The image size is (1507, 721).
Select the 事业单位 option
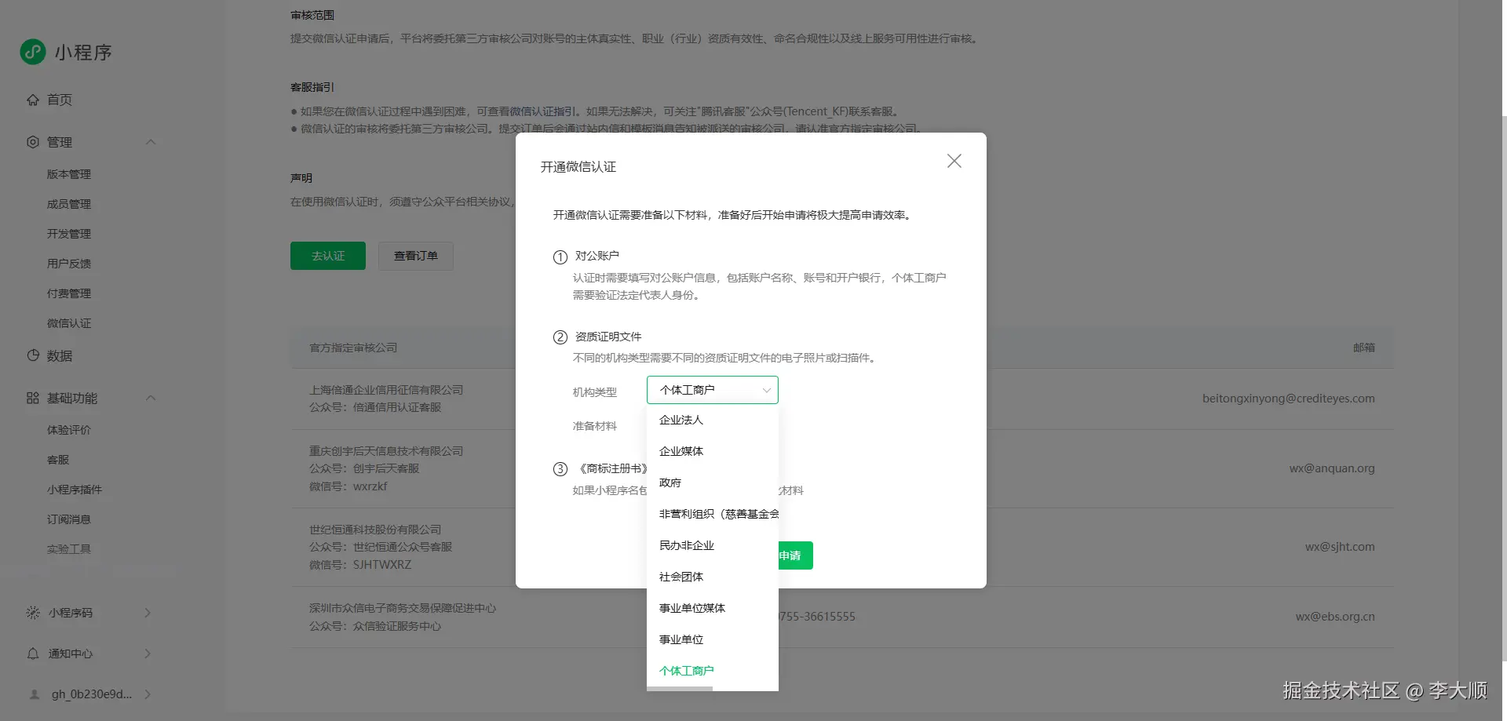point(713,639)
